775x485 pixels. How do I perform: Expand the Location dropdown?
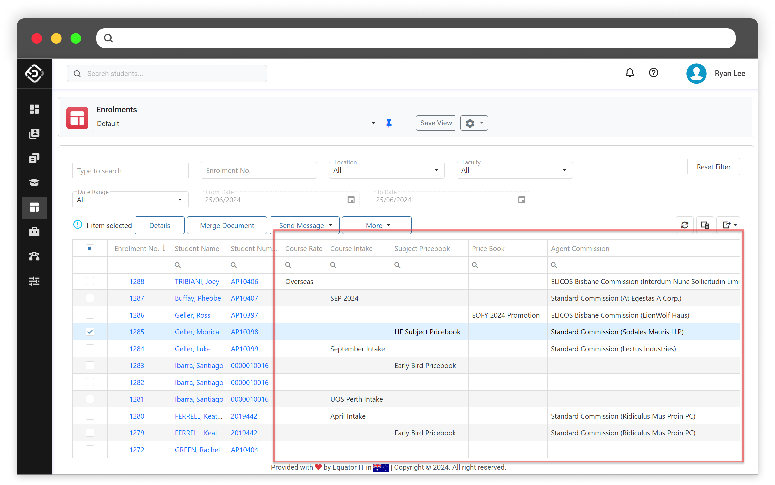point(387,170)
